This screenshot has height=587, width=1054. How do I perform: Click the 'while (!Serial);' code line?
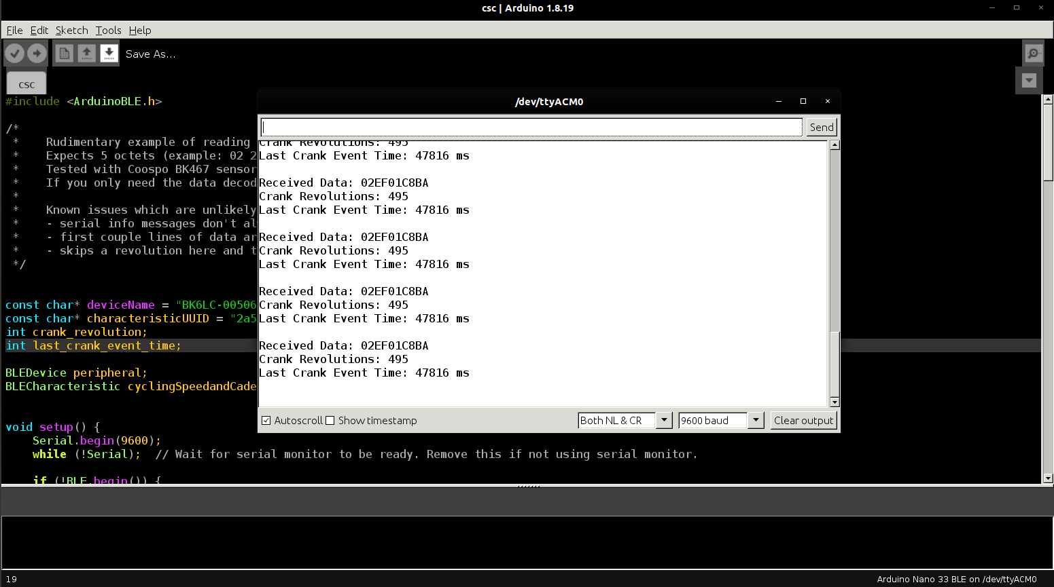pos(86,454)
